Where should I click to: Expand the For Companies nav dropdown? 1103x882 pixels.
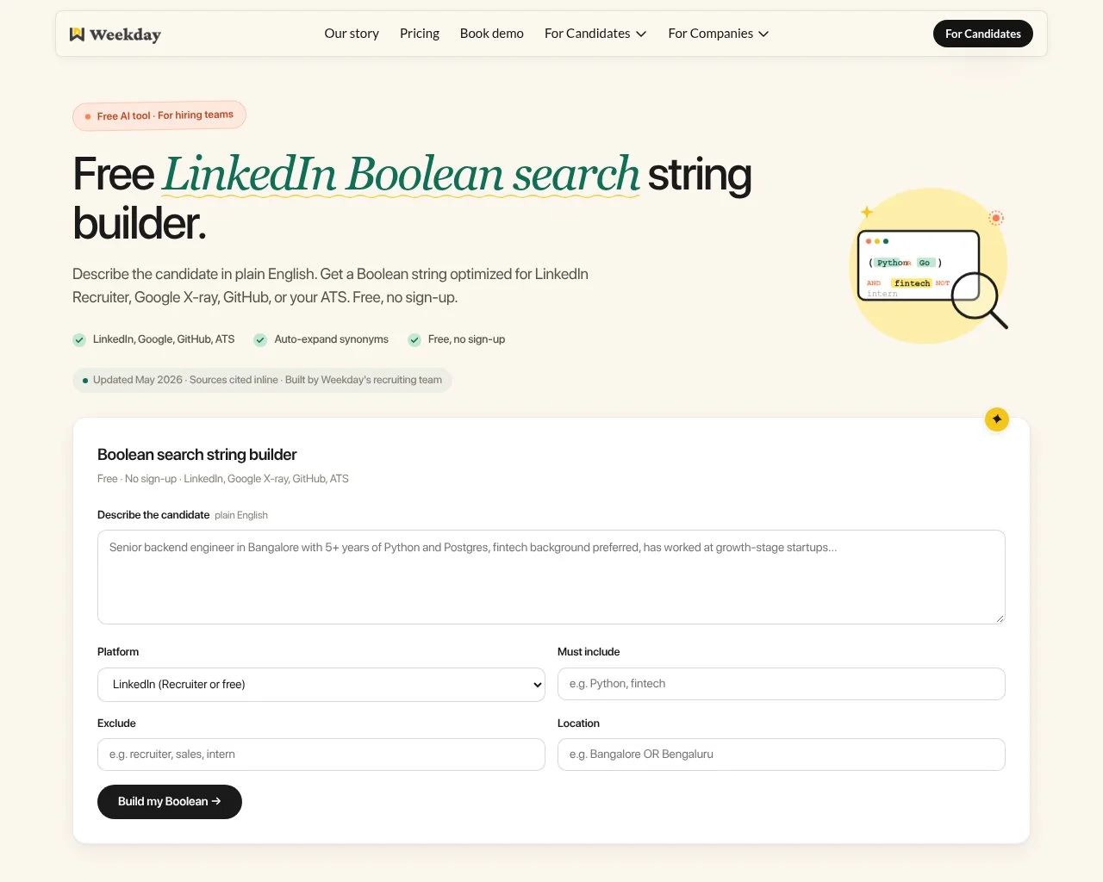[x=719, y=34]
